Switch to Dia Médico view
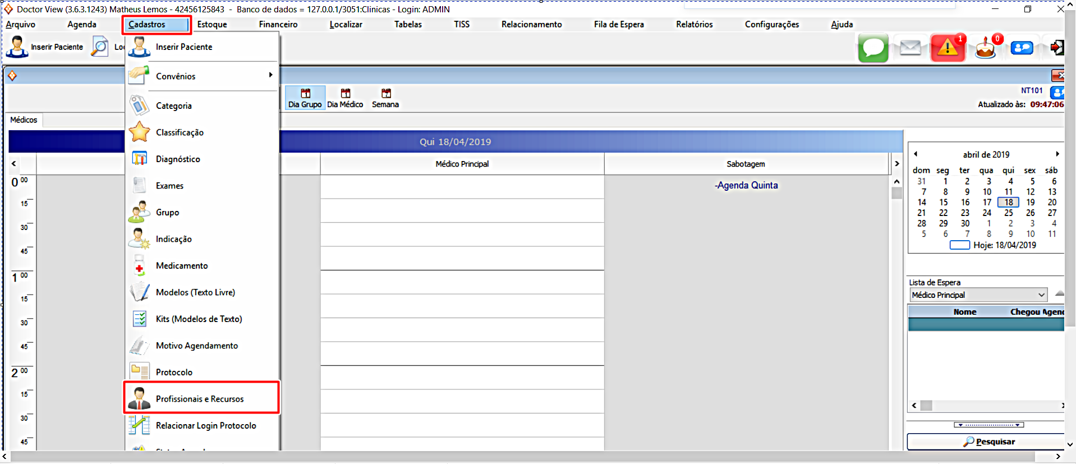The width and height of the screenshot is (1076, 464). [345, 98]
